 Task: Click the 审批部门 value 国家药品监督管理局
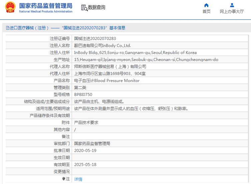click(x=92, y=144)
